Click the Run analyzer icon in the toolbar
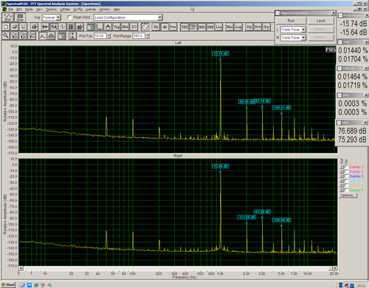This screenshot has height=288, width=369. (x=8, y=18)
